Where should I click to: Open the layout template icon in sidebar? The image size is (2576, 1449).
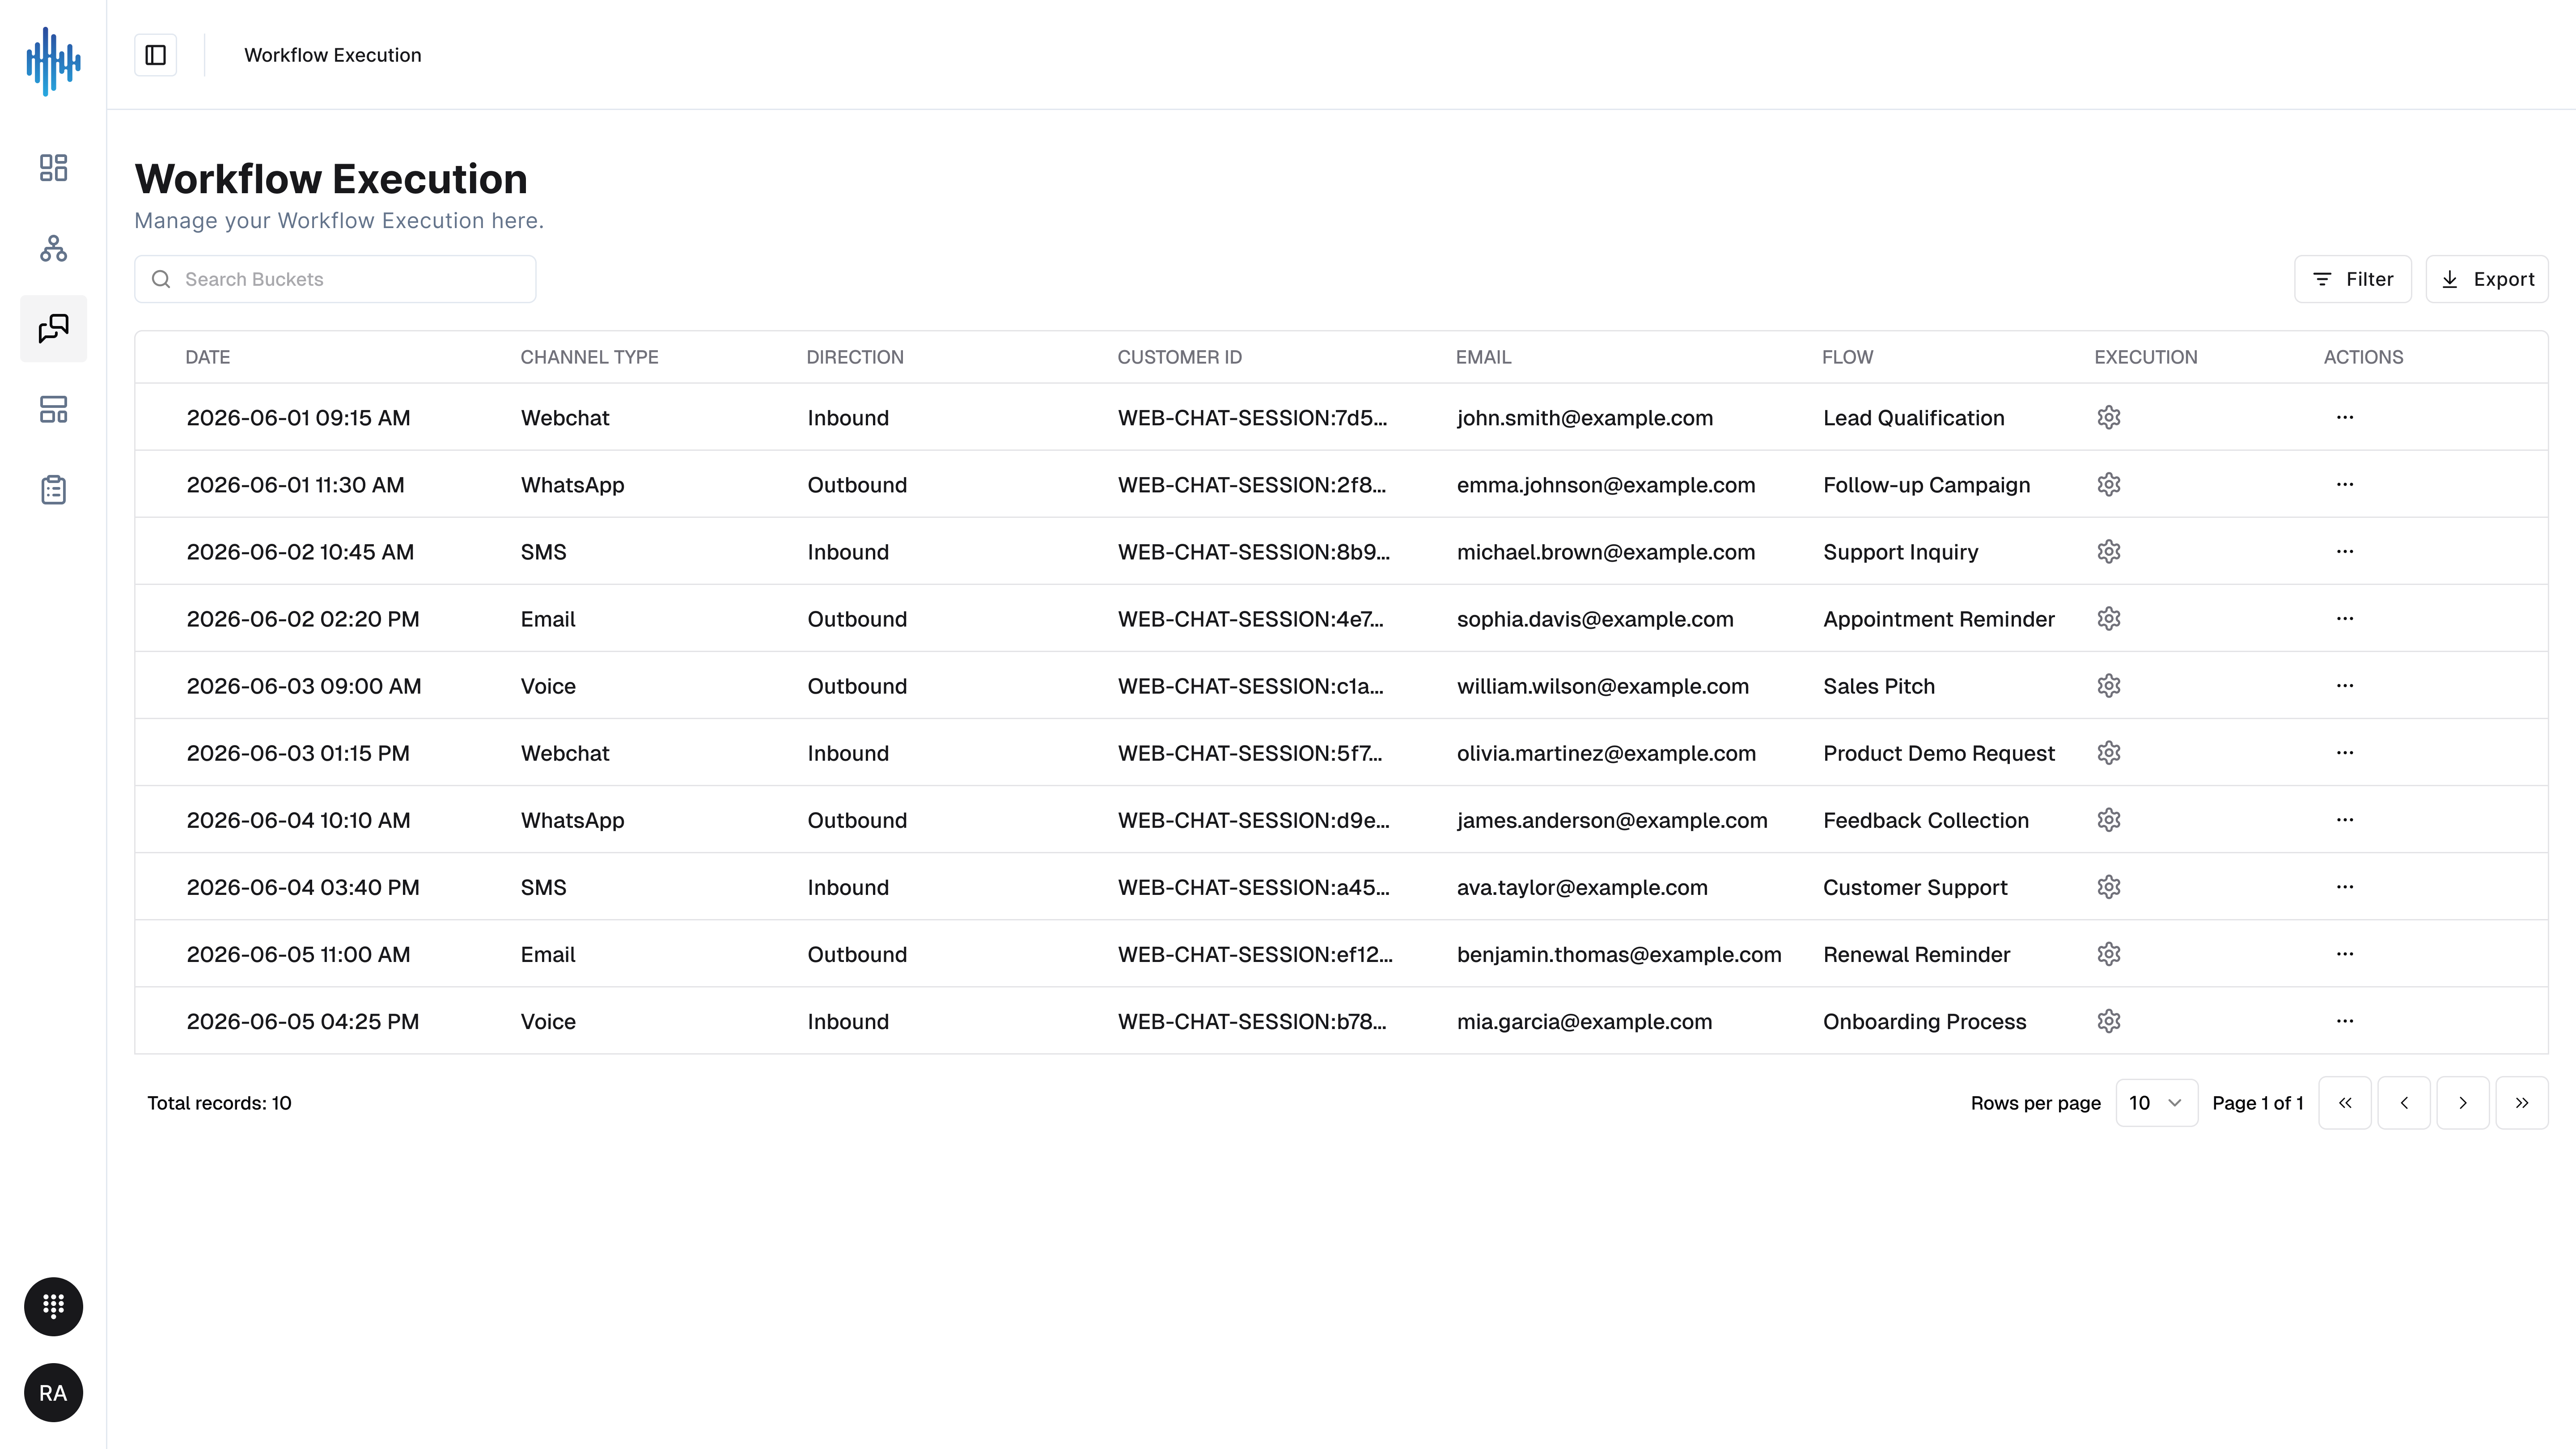53,409
